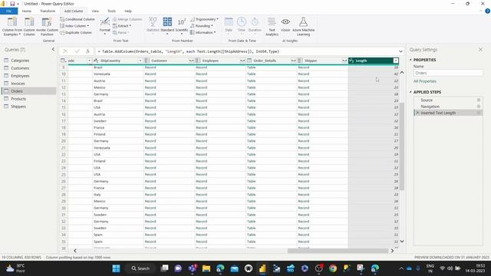491x276 pixels.
Task: Switch to the View tab
Action: coord(95,11)
